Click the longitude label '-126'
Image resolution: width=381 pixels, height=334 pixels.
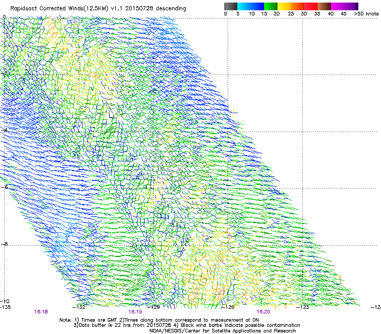pyautogui.click(x=228, y=307)
